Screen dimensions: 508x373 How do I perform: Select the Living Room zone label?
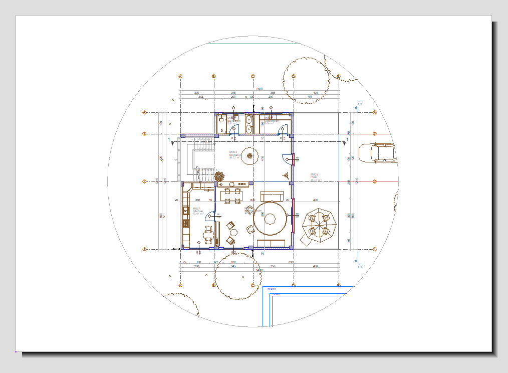pyautogui.click(x=253, y=211)
